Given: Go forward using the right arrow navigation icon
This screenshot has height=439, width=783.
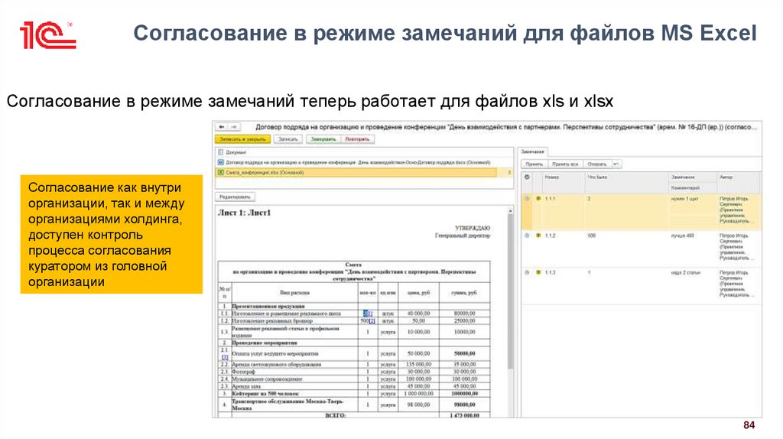Looking at the screenshot, I should [x=234, y=128].
